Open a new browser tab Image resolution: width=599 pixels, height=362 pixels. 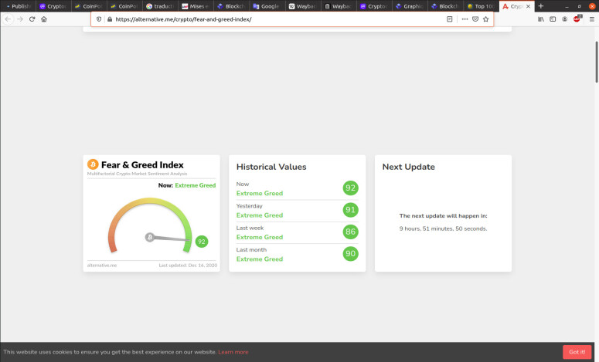(541, 6)
